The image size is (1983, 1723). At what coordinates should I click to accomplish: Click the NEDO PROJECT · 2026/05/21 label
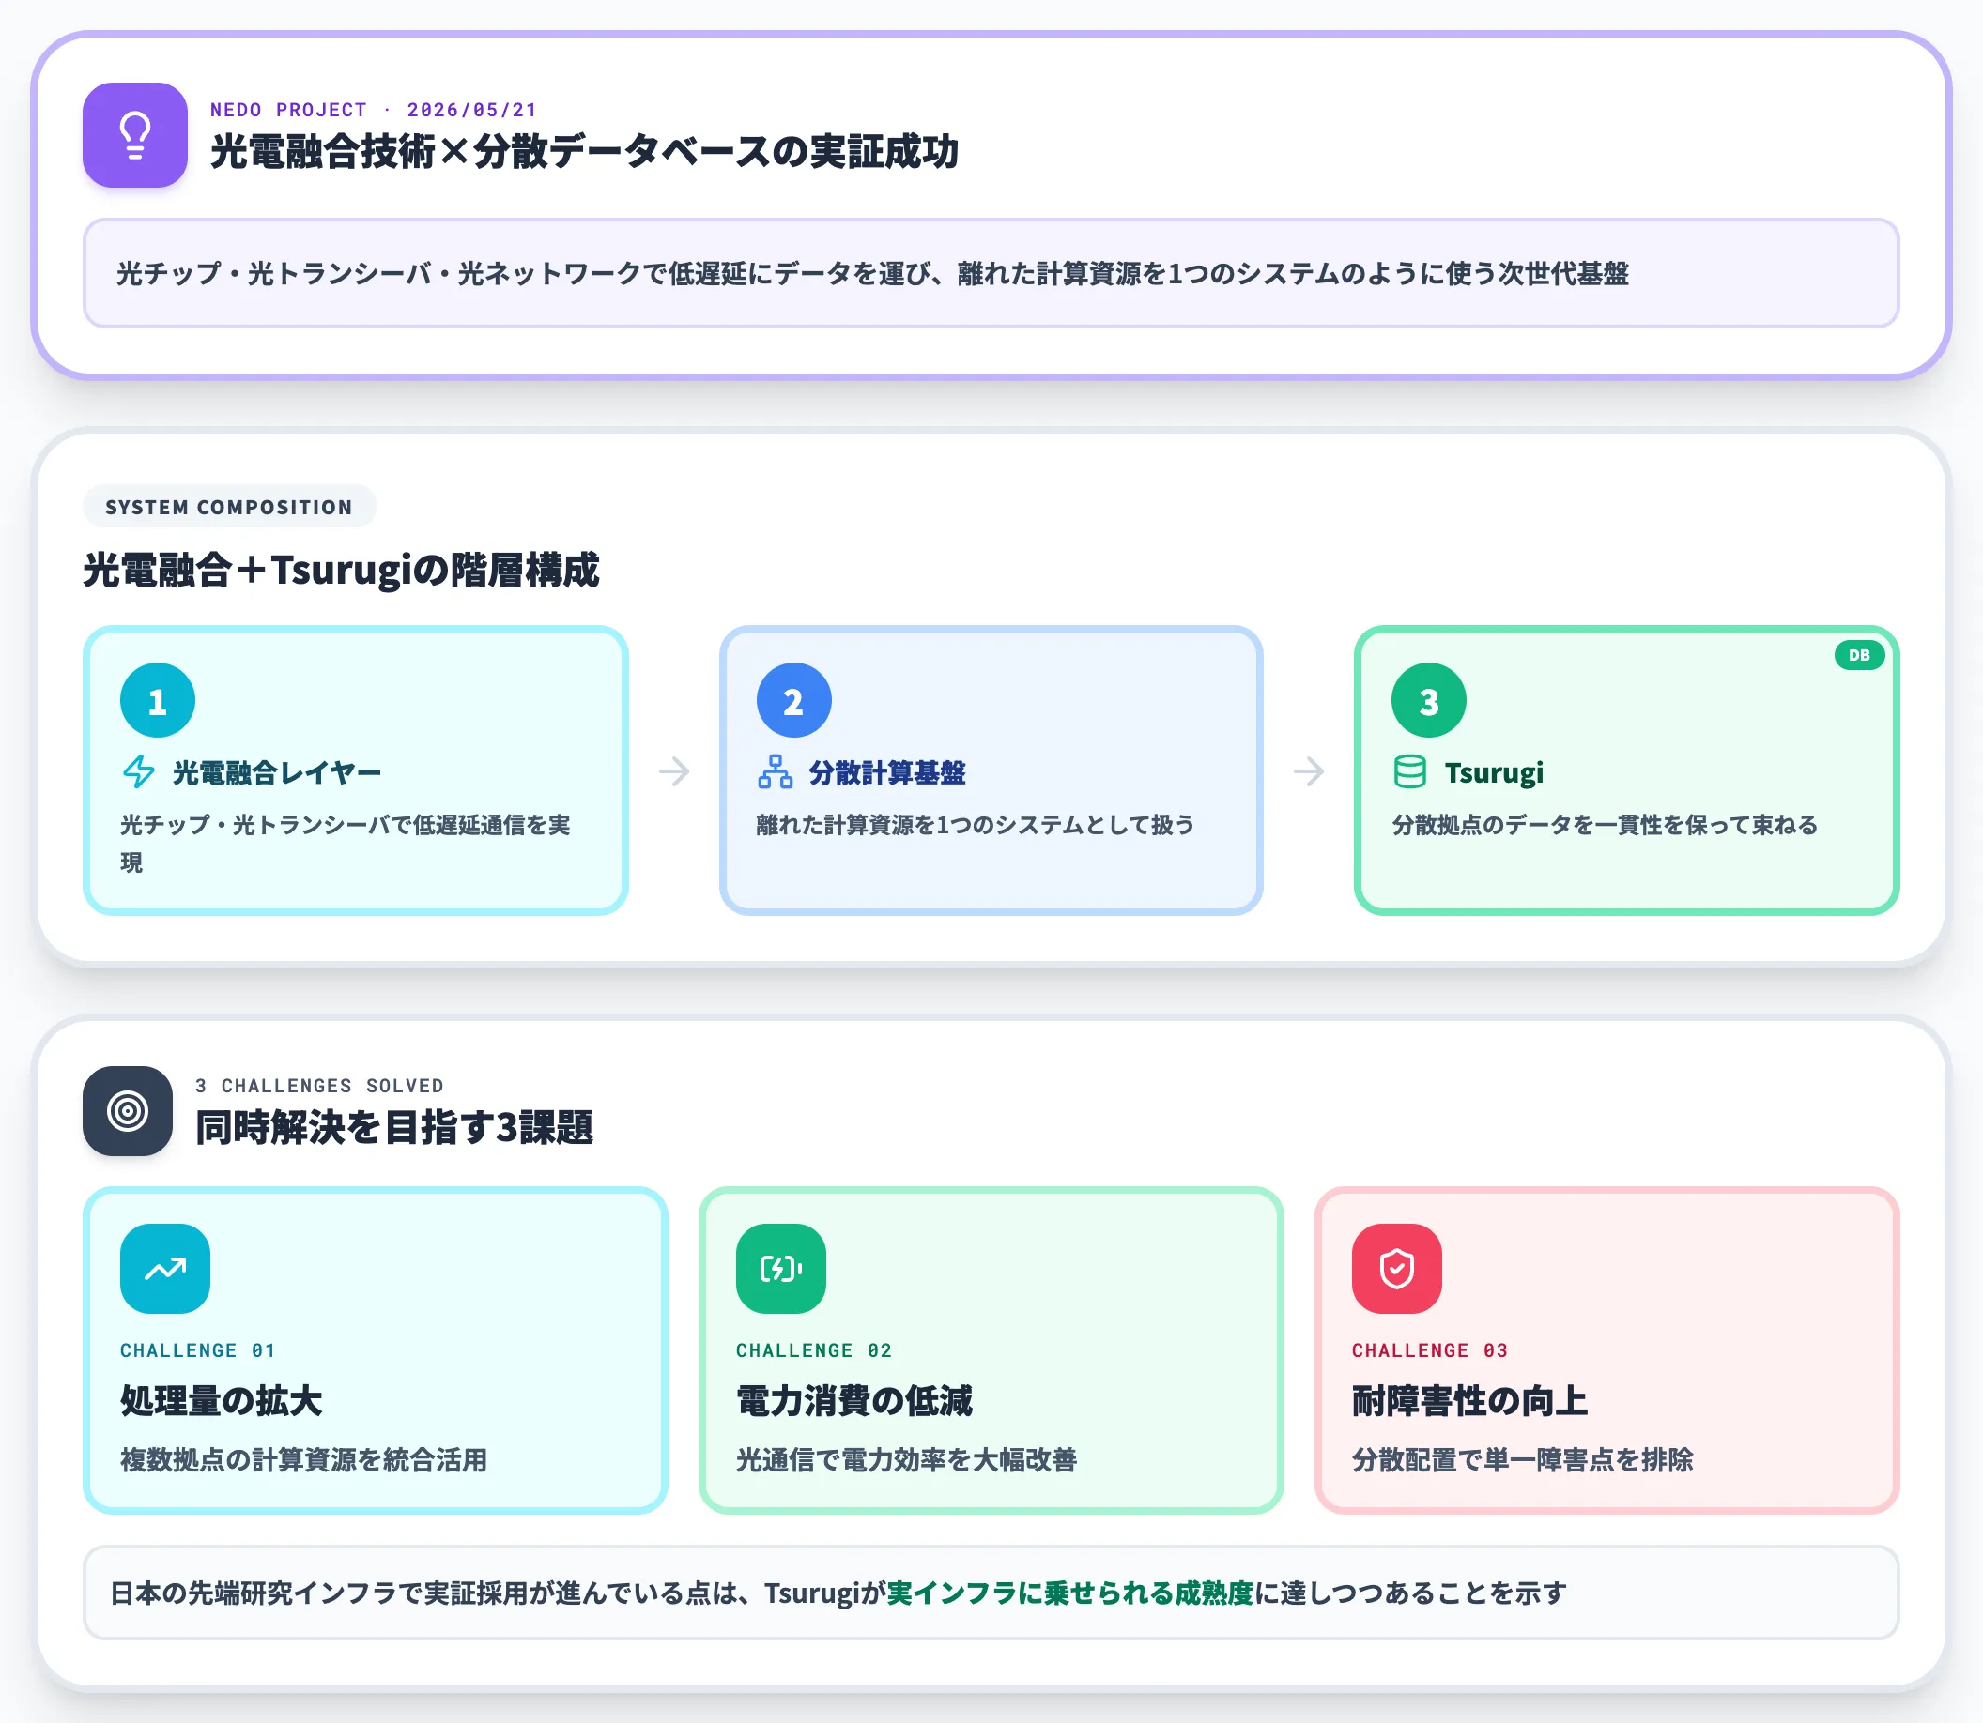[374, 110]
